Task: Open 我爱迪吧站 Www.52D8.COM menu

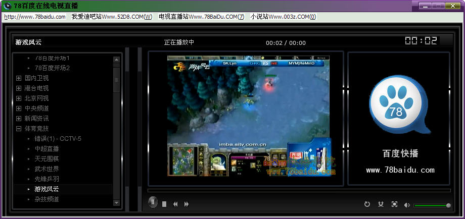Action: [x=112, y=17]
